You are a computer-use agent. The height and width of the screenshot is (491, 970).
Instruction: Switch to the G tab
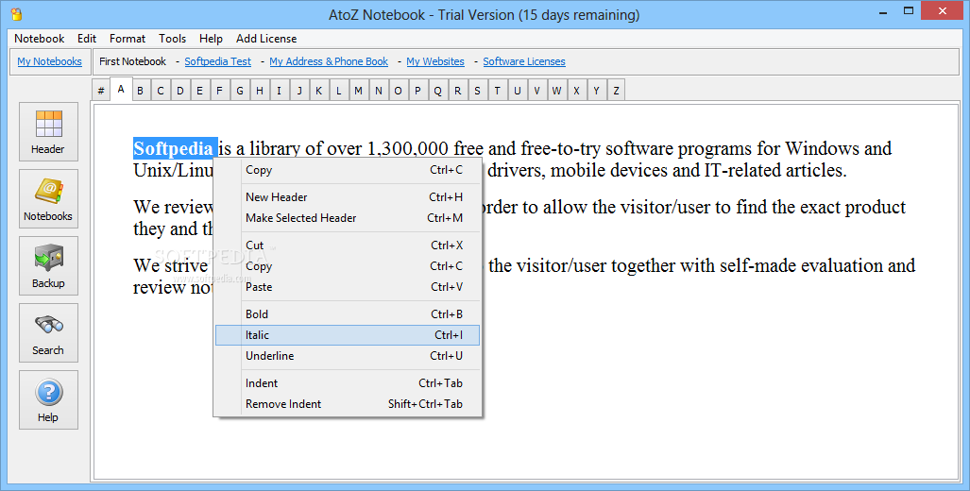point(239,91)
